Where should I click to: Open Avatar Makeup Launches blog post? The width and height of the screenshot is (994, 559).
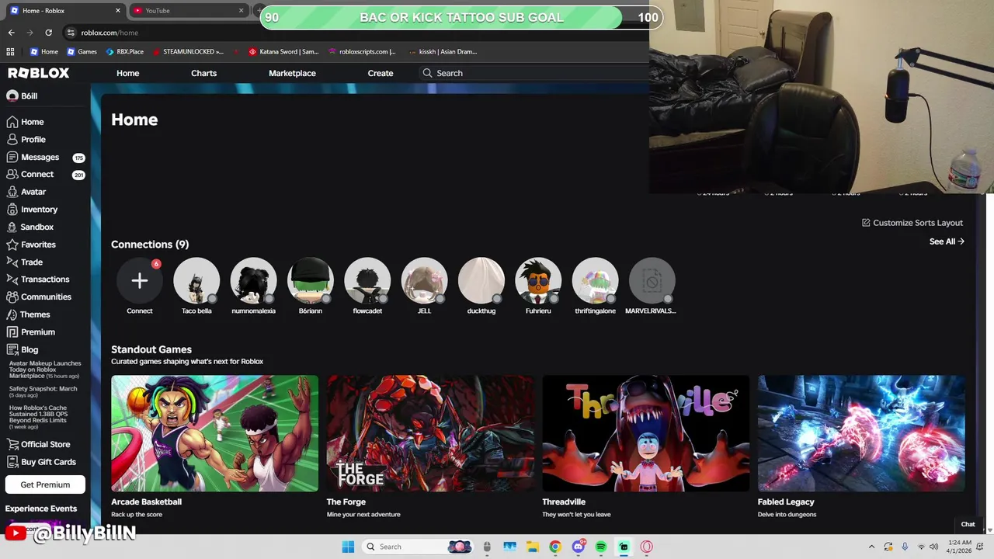tap(45, 370)
